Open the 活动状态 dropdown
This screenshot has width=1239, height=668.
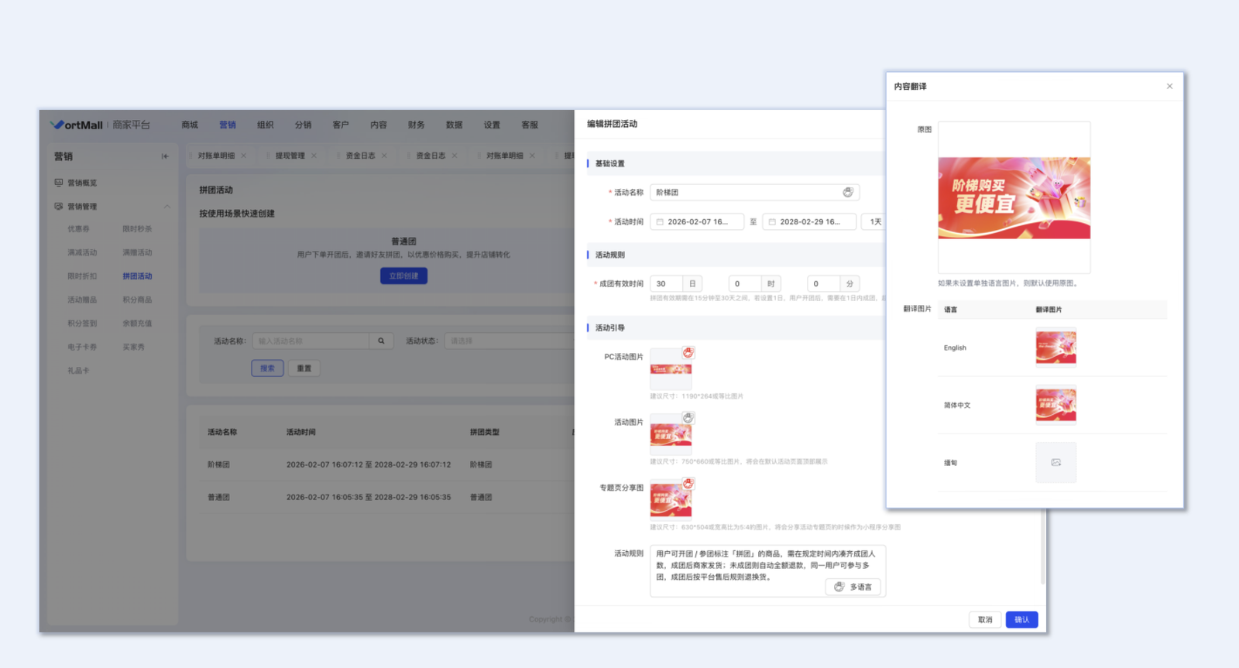[x=507, y=341]
